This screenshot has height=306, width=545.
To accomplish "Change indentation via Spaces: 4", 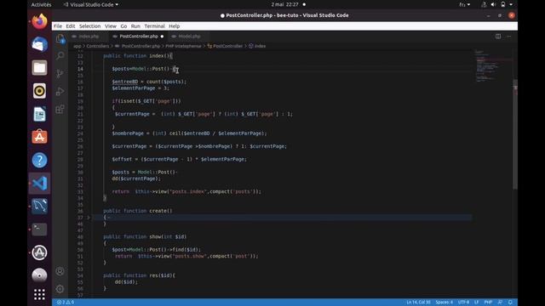I will click(x=445, y=303).
